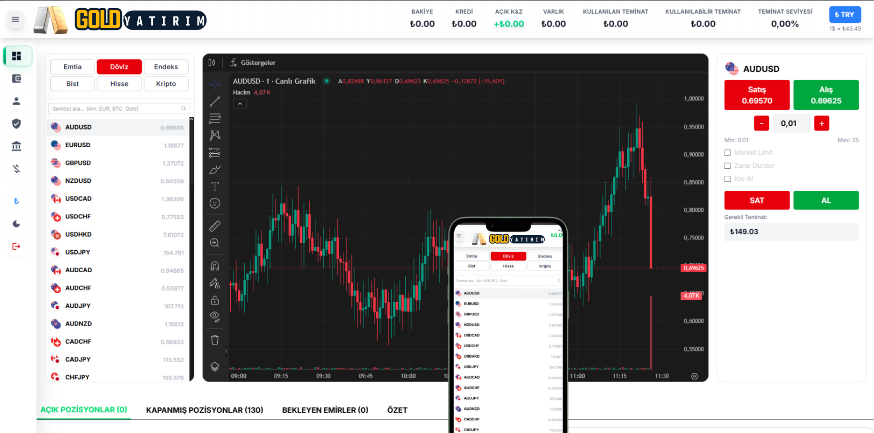Viewport: 874px width, 433px height.
Task: Select the brush drawing tool
Action: (215, 169)
